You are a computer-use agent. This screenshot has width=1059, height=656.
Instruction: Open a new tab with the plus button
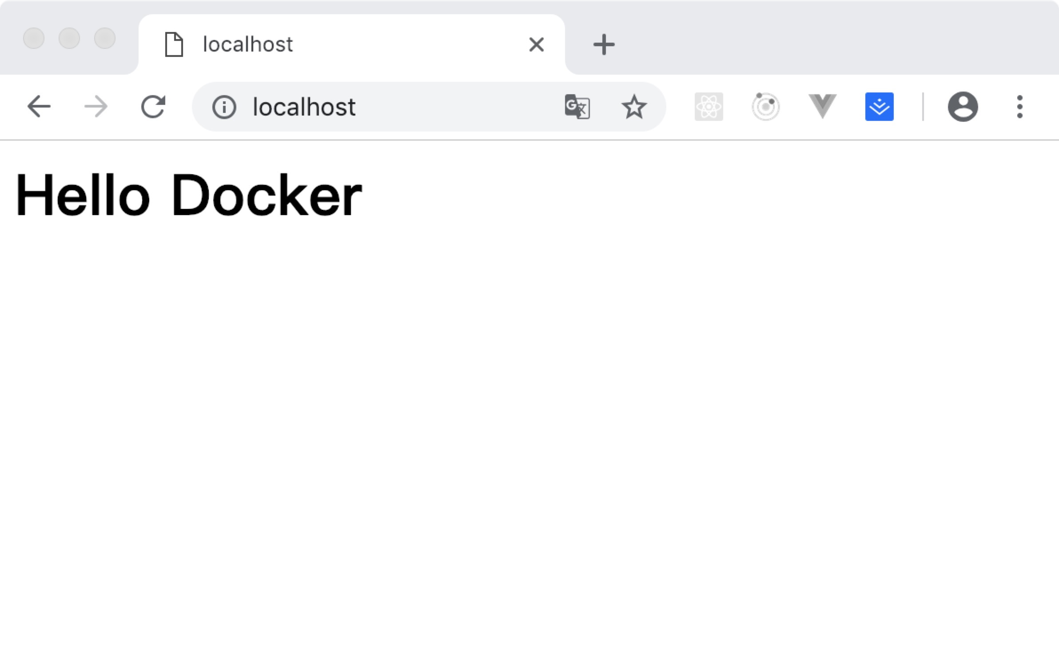click(604, 44)
